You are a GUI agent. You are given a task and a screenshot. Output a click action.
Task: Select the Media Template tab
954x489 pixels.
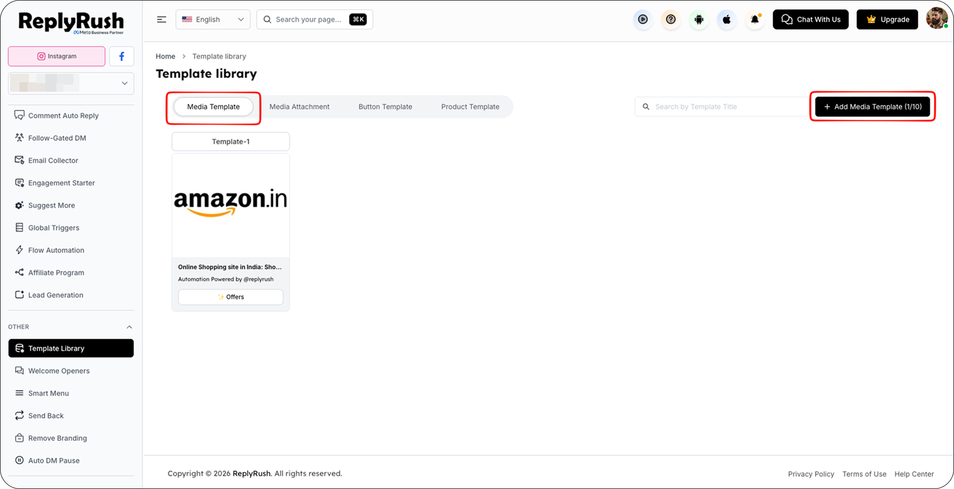coord(214,107)
